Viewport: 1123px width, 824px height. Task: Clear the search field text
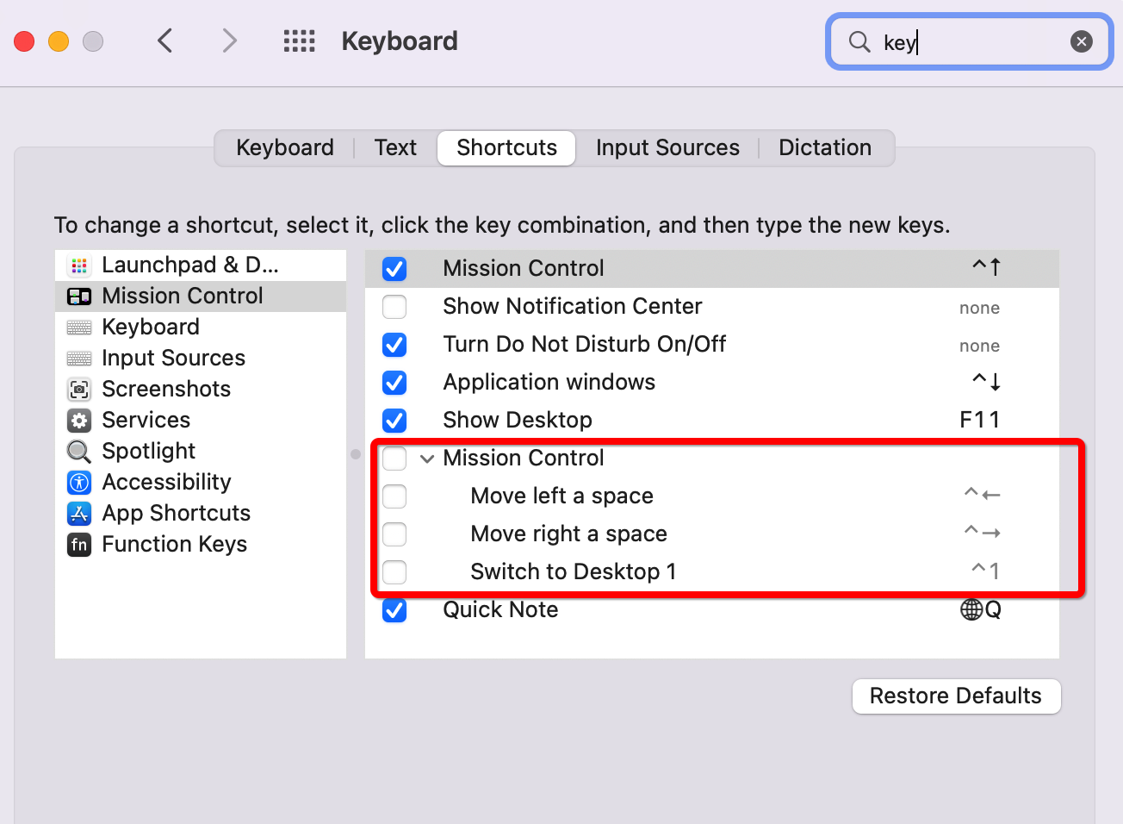[1081, 41]
